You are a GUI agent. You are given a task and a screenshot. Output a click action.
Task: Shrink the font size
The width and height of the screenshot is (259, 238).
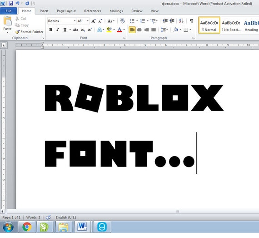pyautogui.click(x=100, y=21)
